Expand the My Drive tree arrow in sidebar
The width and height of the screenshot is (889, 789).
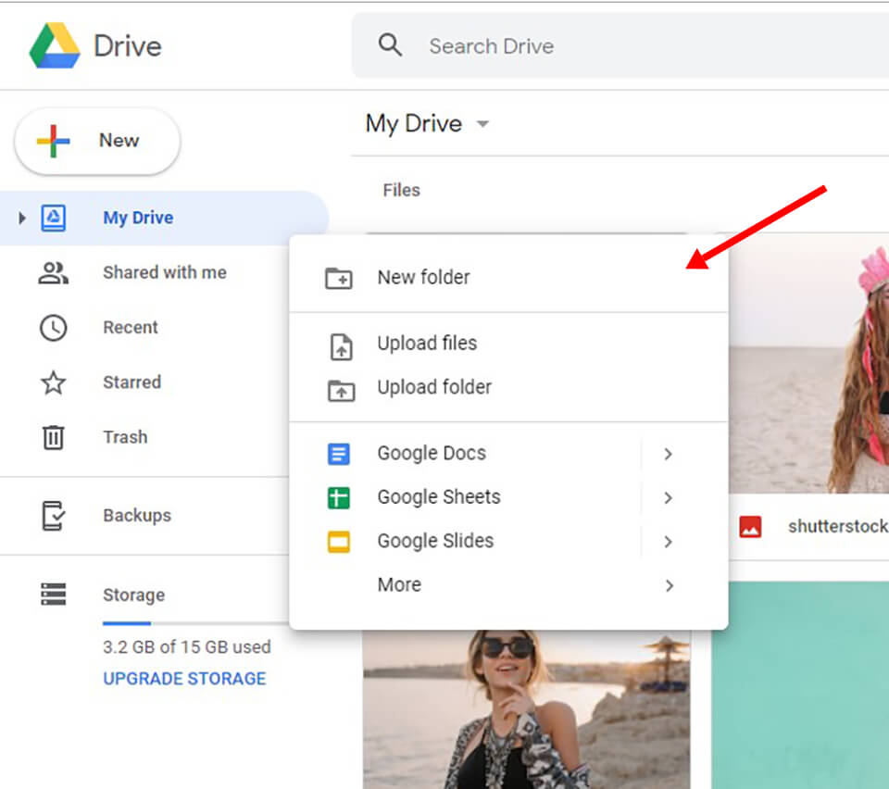[x=21, y=218]
